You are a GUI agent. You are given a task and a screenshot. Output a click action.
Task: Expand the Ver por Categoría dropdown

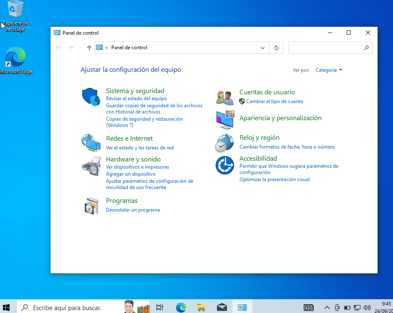329,70
